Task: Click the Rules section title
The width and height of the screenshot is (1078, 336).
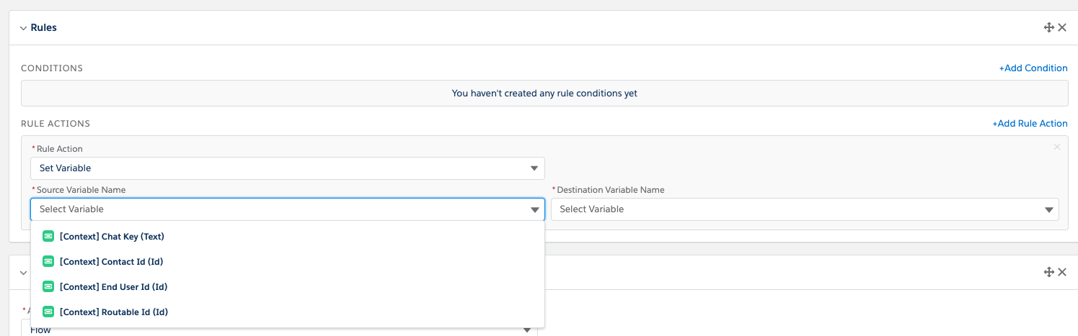Action: (43, 28)
